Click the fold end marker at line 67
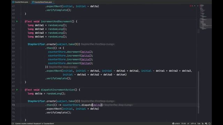 [21, 82]
